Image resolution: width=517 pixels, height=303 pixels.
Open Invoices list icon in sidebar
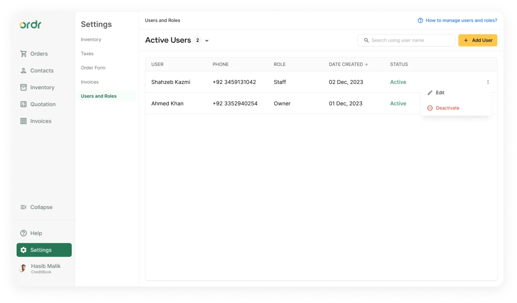23,121
